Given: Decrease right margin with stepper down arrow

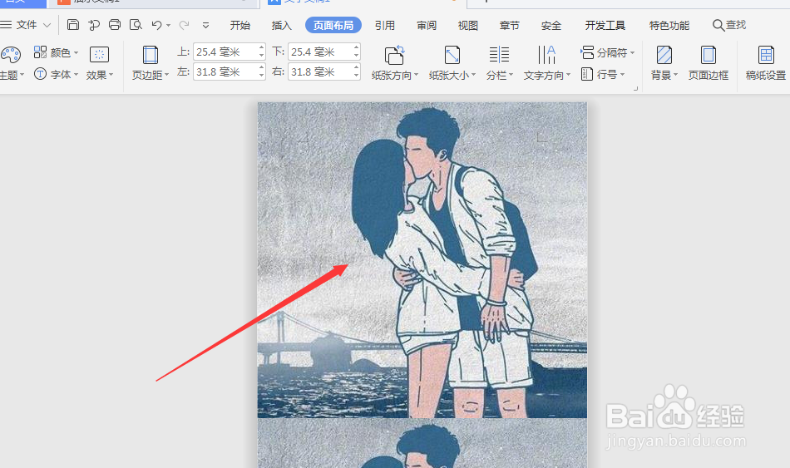Looking at the screenshot, I should (356, 76).
